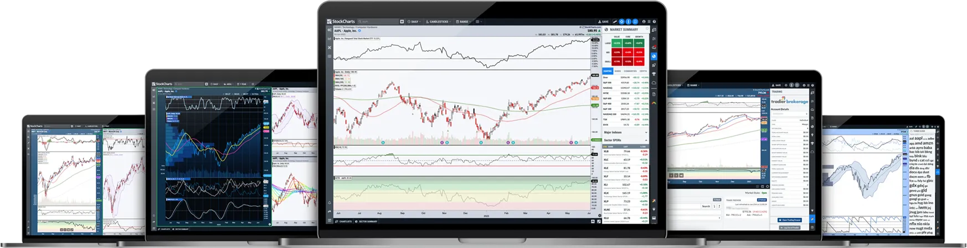
Task: Toggle the blue crosshair mode button
Action: pyautogui.click(x=621, y=22)
